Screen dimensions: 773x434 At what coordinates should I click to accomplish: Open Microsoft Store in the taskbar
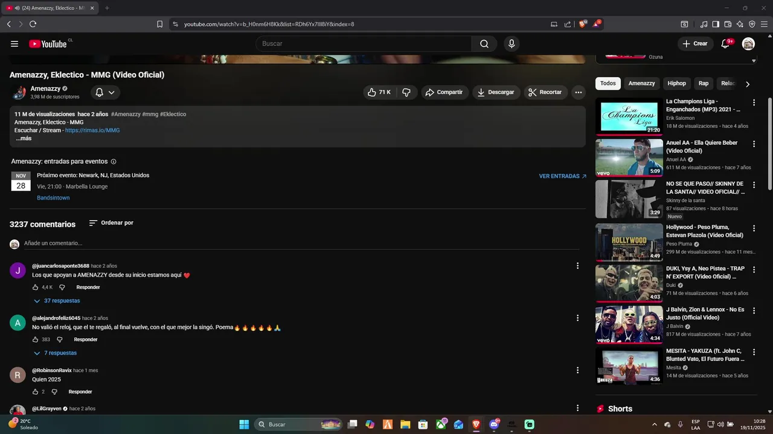point(423,424)
